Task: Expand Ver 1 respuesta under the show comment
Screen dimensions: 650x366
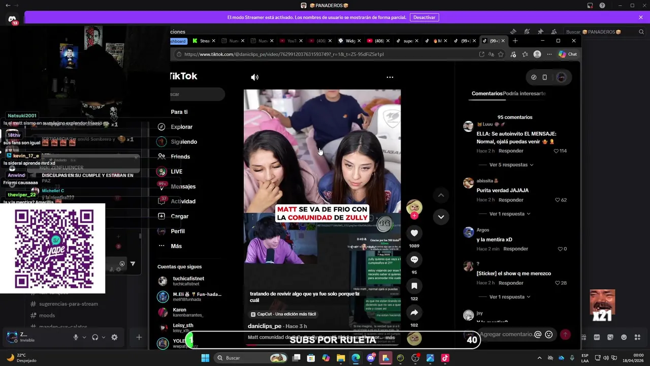Action: 510,297
